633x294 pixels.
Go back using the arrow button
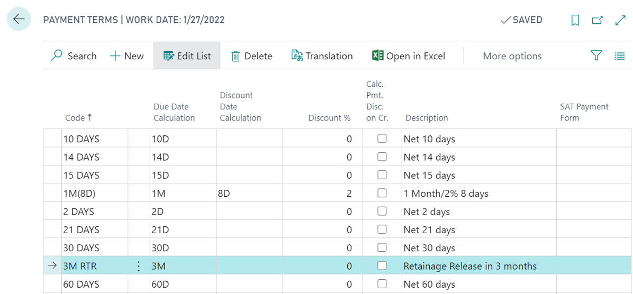pyautogui.click(x=19, y=20)
